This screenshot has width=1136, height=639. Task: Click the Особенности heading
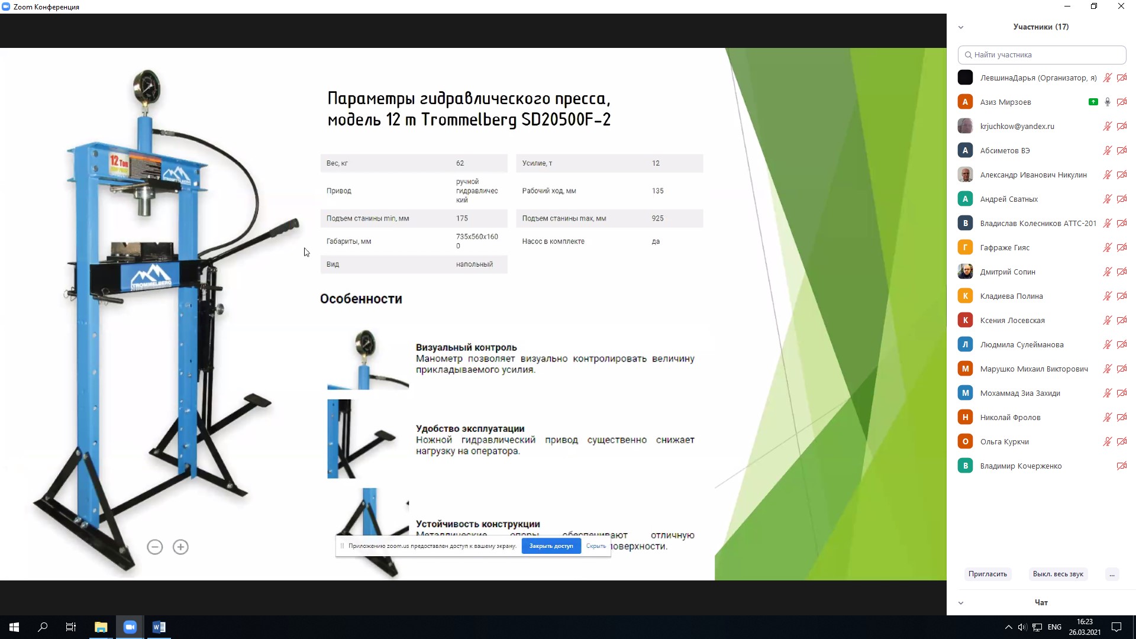(361, 299)
